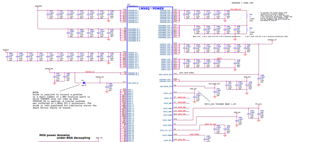Click the NVCC_LCD VOLTAGE MADE 1.8V annotation
Viewport: 313px width, 142px height.
click(x=220, y=104)
